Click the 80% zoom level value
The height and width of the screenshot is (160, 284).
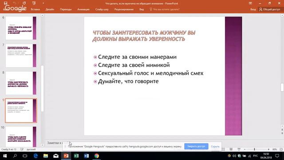click(x=275, y=149)
